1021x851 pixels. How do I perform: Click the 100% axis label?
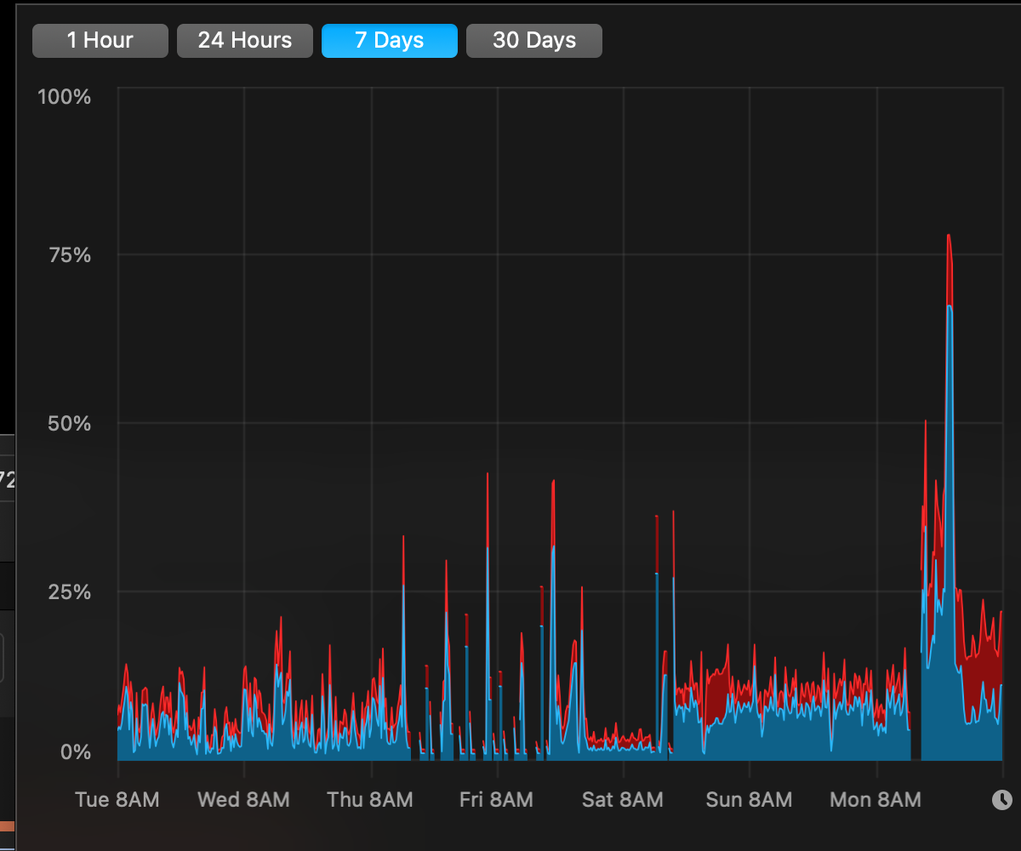(x=64, y=96)
